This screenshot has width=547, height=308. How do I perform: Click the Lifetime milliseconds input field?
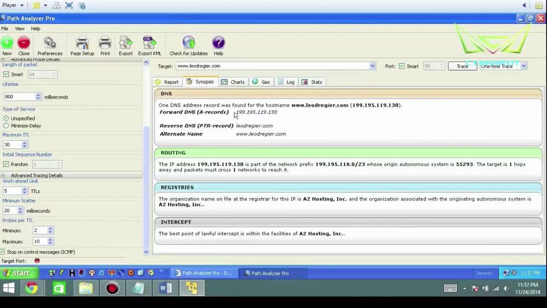click(19, 97)
